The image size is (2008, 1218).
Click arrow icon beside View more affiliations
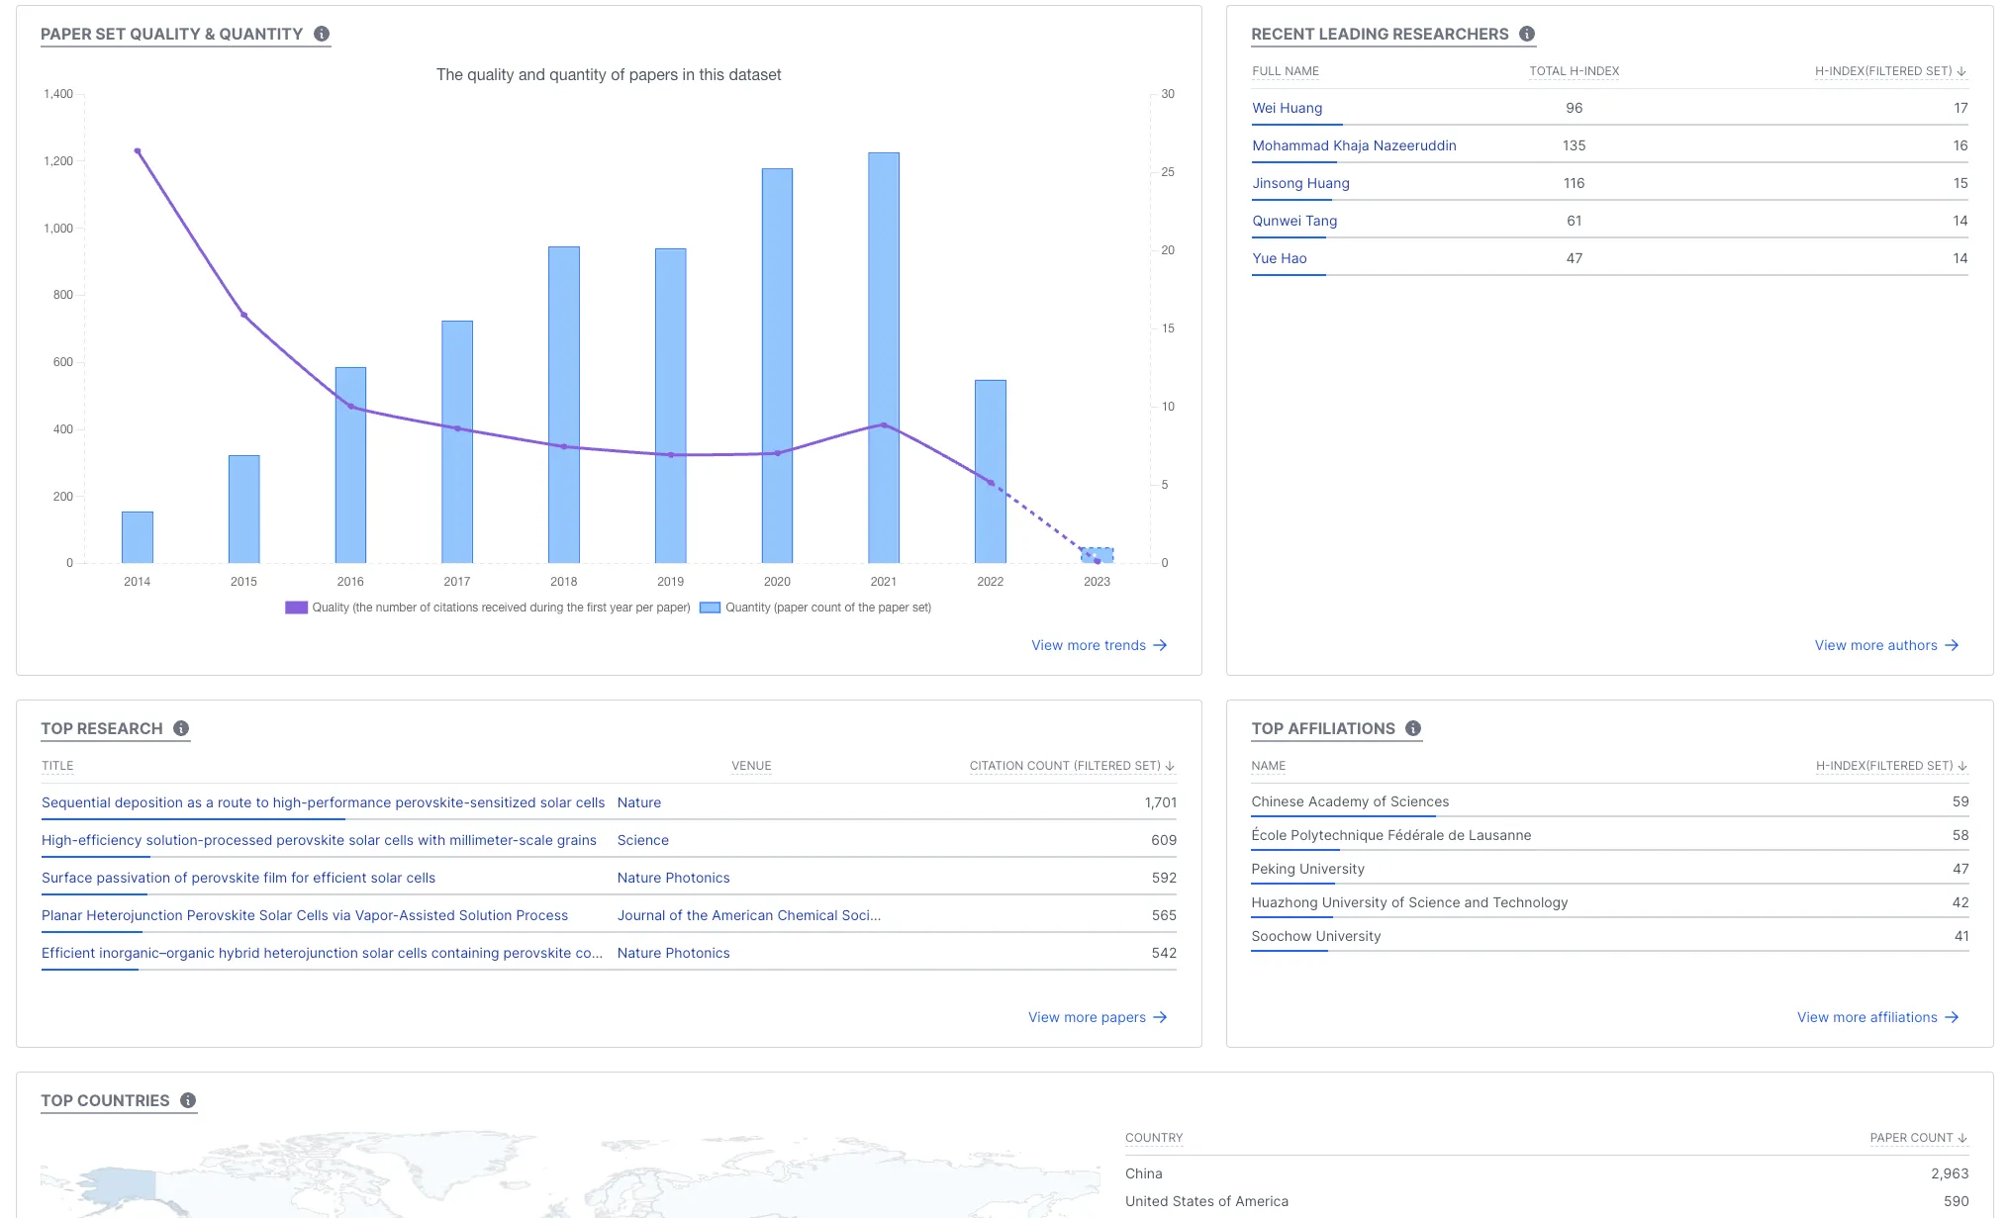1952,1017
